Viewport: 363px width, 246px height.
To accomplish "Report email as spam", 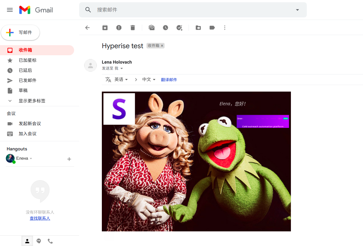I will (119, 28).
